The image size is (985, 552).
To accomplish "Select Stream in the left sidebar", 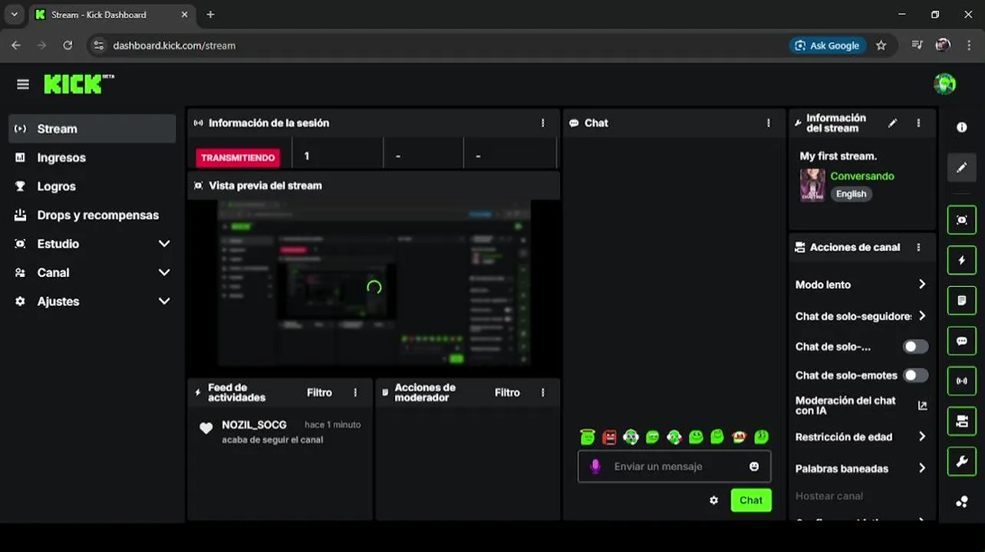I will pyautogui.click(x=92, y=129).
